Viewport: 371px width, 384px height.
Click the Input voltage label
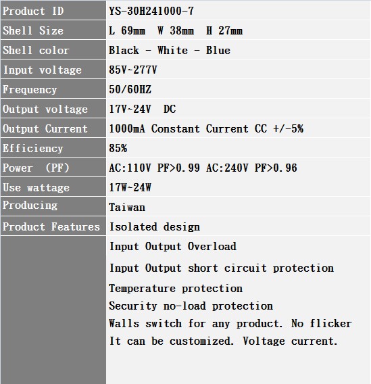coord(42,70)
